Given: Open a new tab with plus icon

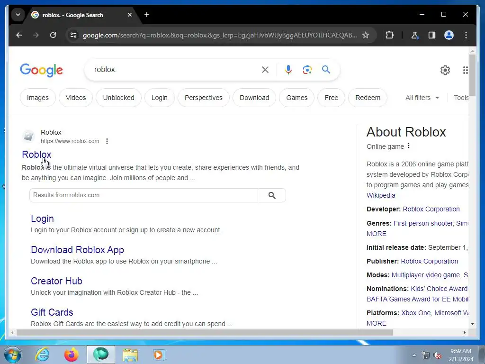Looking at the screenshot, I should (x=147, y=15).
